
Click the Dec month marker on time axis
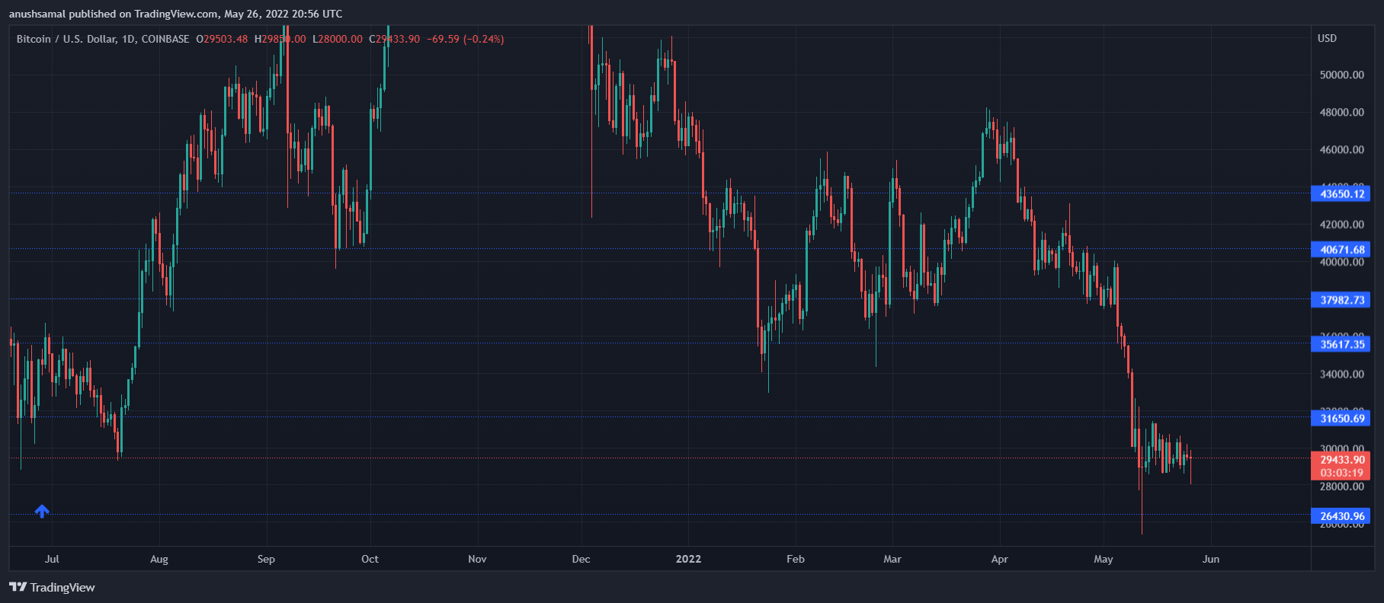tap(581, 559)
